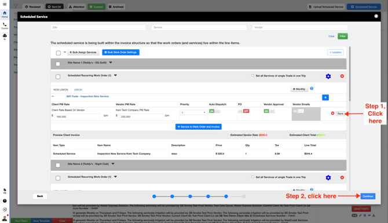Open the AI robot icon in sidebar
This screenshot has width=388, height=223.
tap(5, 36)
